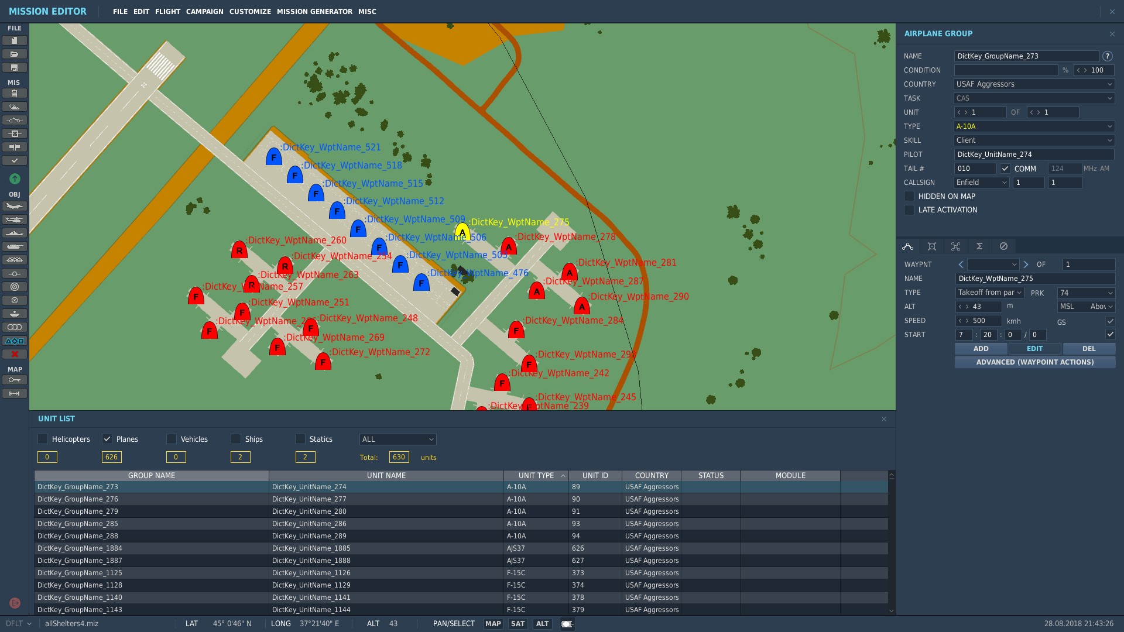Select the ship group placement tool
The height and width of the screenshot is (632, 1124).
pos(15,233)
